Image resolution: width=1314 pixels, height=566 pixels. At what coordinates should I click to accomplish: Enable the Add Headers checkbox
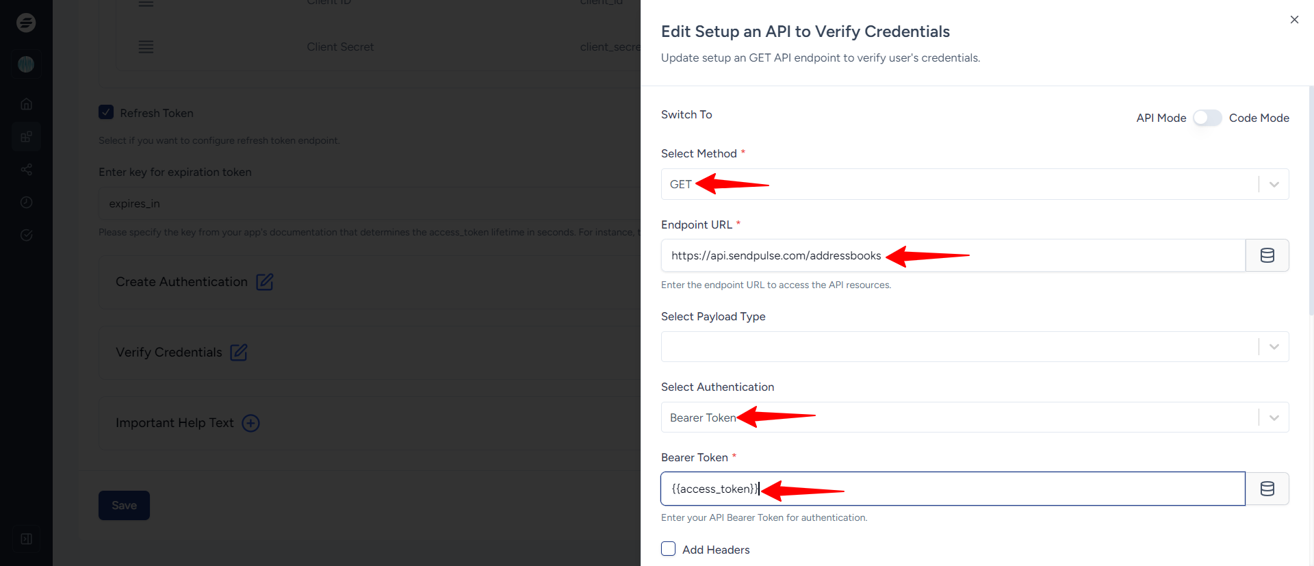(669, 549)
